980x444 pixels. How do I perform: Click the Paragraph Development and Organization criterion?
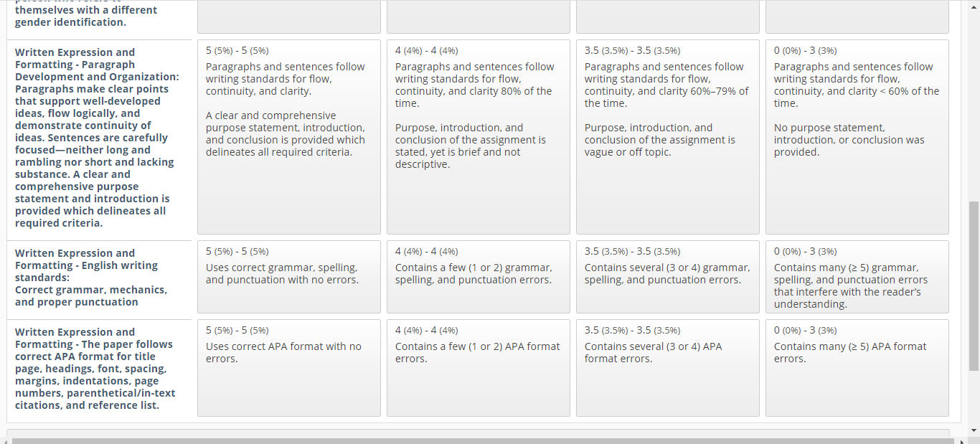[x=98, y=138]
